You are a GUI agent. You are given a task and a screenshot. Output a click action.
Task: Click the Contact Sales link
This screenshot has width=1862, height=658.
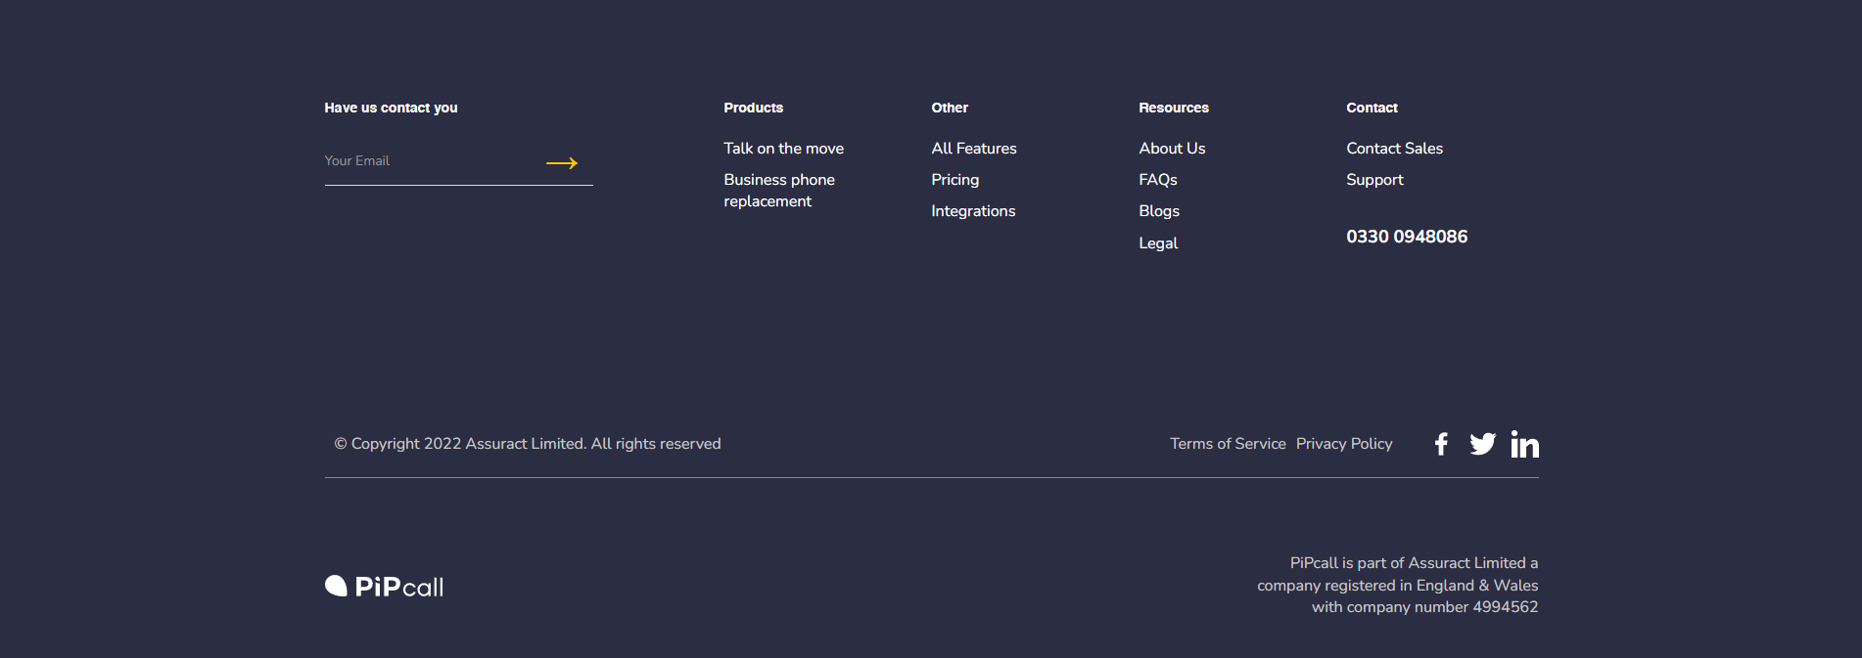pyautogui.click(x=1394, y=149)
